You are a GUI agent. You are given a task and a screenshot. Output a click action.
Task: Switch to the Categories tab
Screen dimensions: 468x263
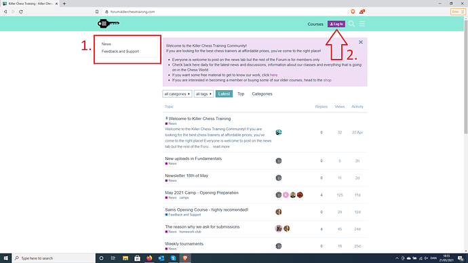click(x=262, y=94)
